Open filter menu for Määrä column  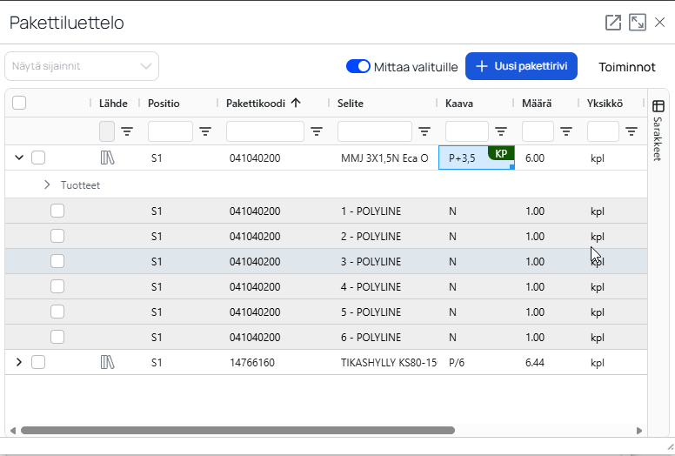click(x=566, y=131)
